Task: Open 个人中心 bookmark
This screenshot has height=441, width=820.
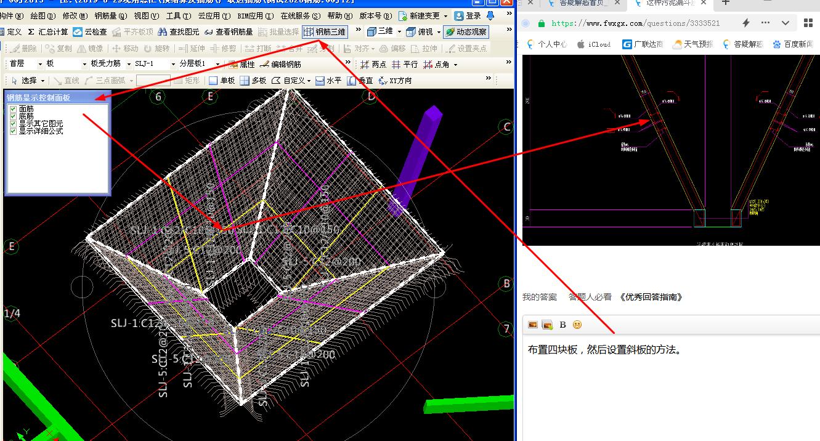Action: pyautogui.click(x=546, y=44)
